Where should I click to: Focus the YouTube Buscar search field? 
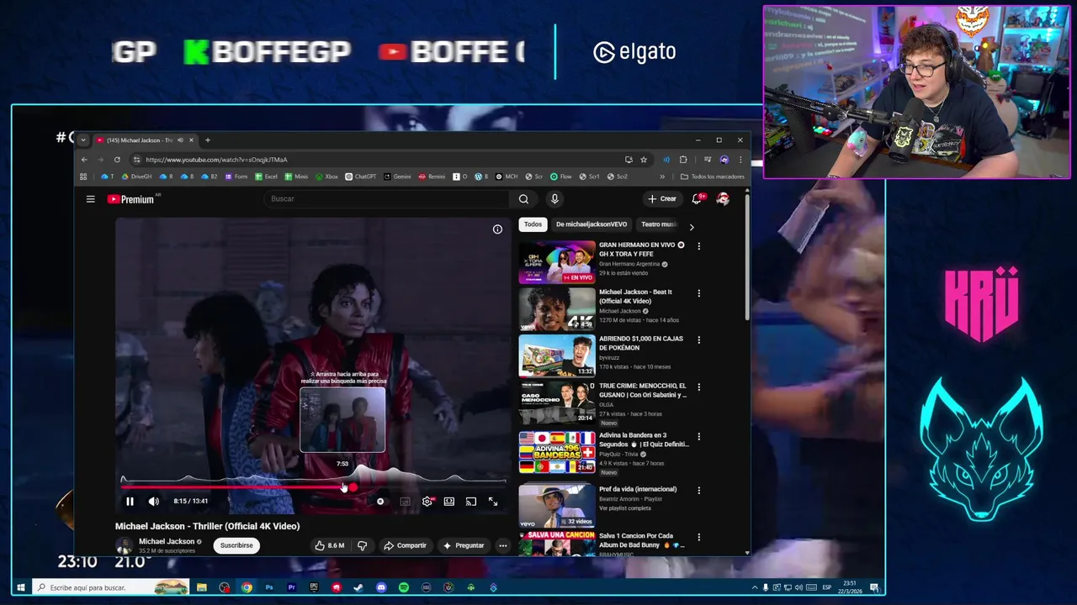click(x=386, y=199)
